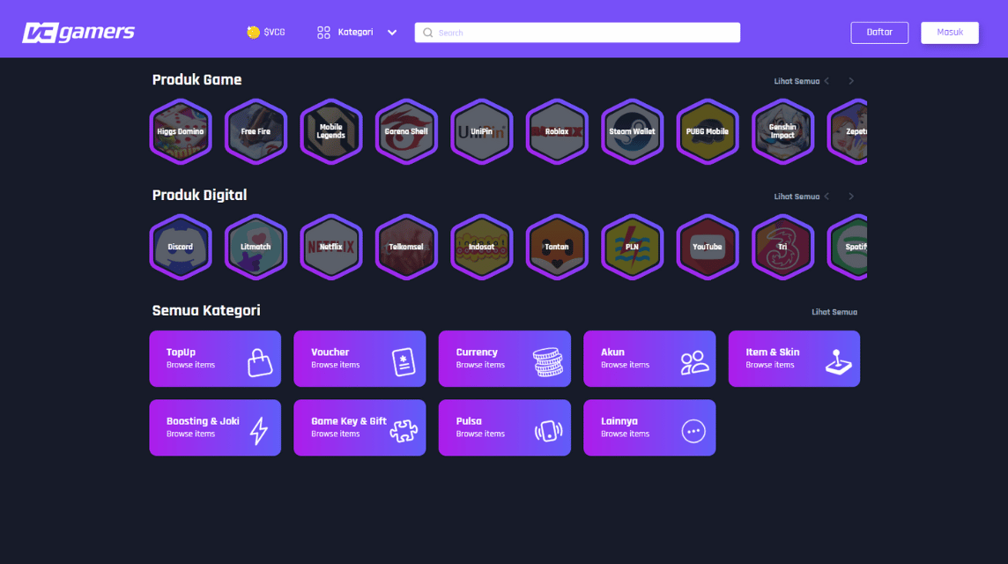Click the $VCG coin icon
Viewport: 1008px width, 564px height.
(253, 32)
